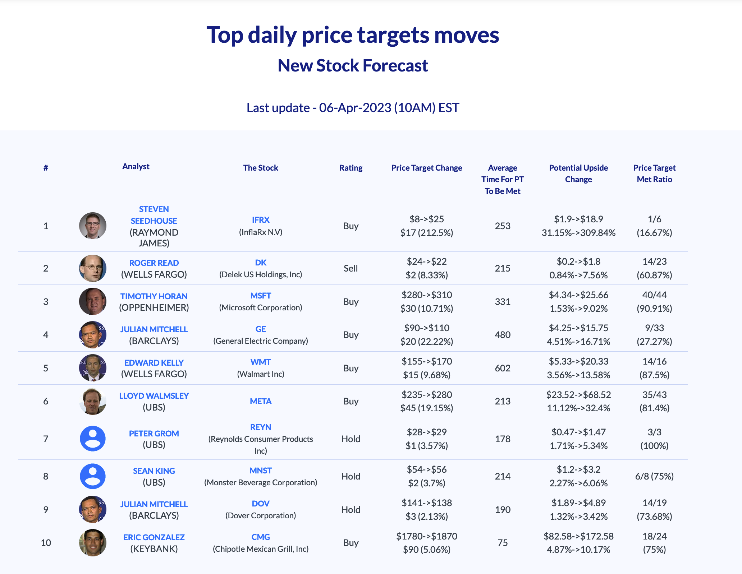This screenshot has height=574, width=742.
Task: Open the DOV ticker link
Action: [261, 504]
